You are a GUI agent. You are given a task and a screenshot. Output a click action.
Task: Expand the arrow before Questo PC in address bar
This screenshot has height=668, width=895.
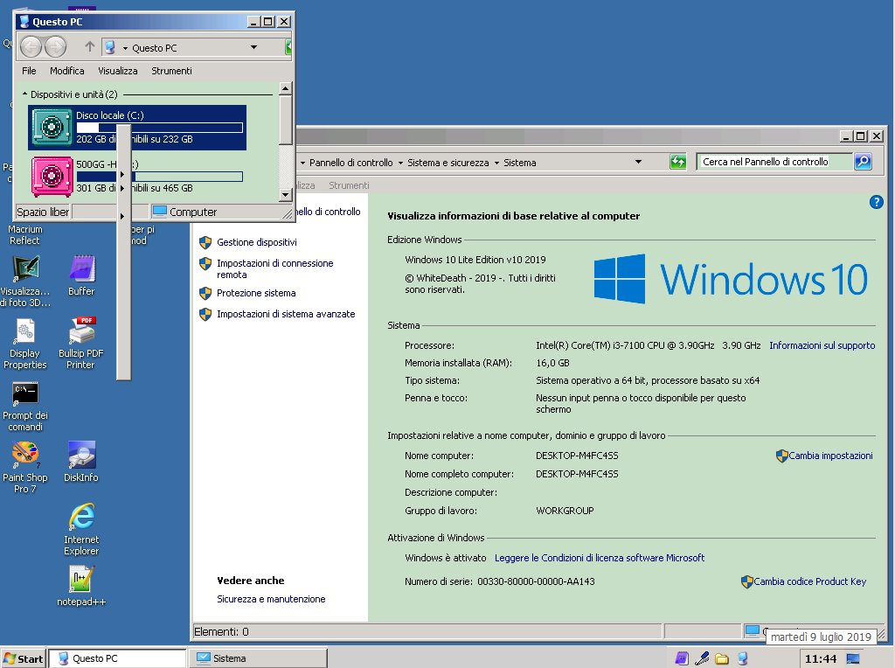[125, 49]
